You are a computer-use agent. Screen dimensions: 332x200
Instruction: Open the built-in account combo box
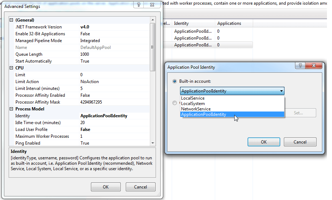tap(232, 91)
